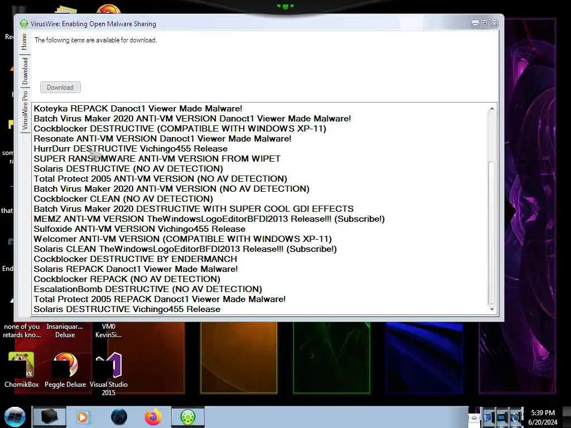Click the black box taskbar icon
This screenshot has height=428, width=571.
(49, 417)
